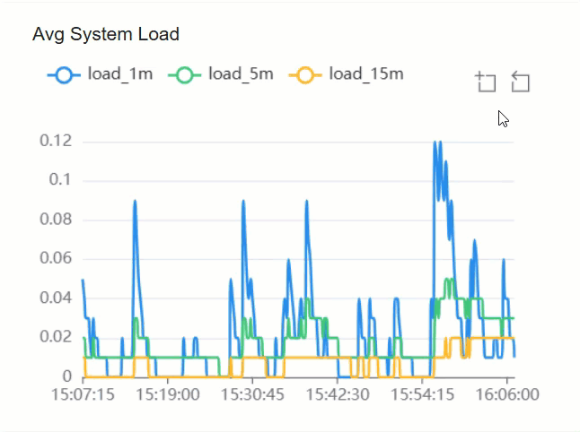580x432 pixels.
Task: Click the blue load_1m legend marker
Action: click(x=63, y=74)
